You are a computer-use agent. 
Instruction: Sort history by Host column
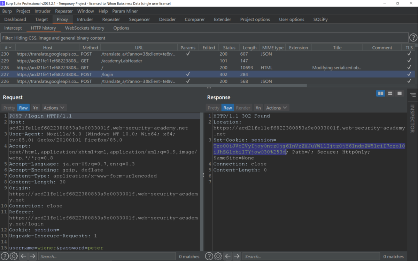click(x=48, y=48)
